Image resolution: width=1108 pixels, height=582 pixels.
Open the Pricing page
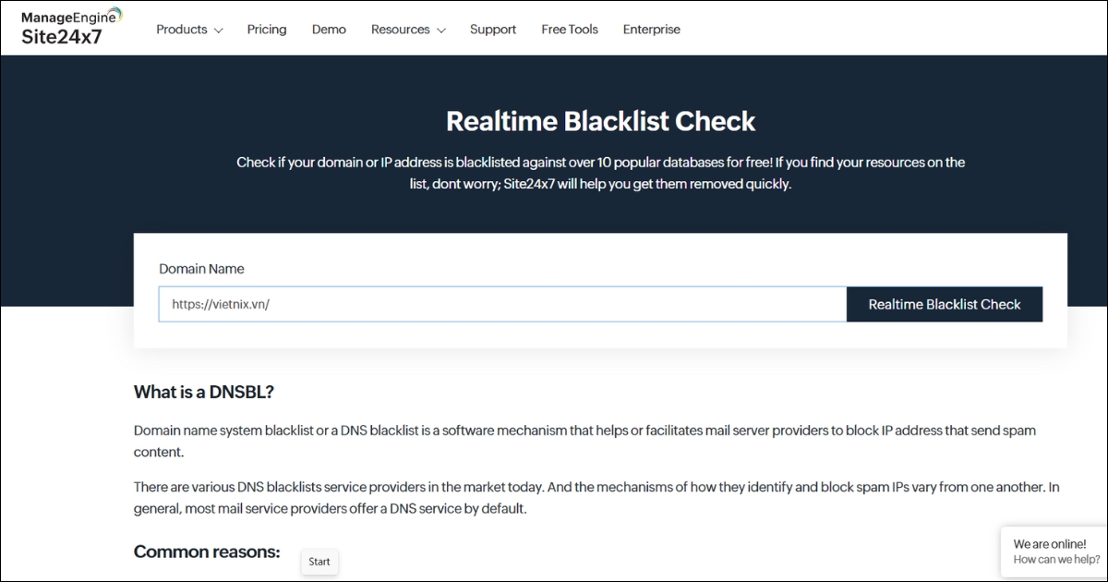tap(267, 29)
